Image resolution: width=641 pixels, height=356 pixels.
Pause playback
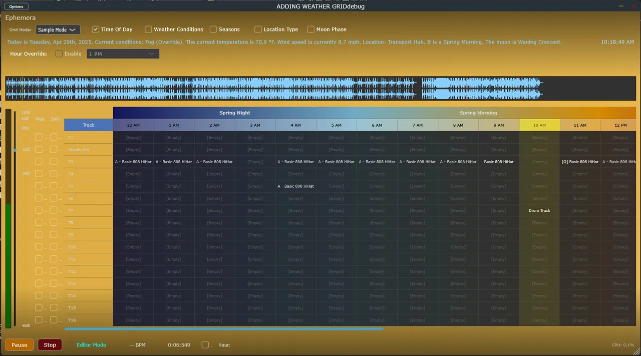tap(20, 345)
